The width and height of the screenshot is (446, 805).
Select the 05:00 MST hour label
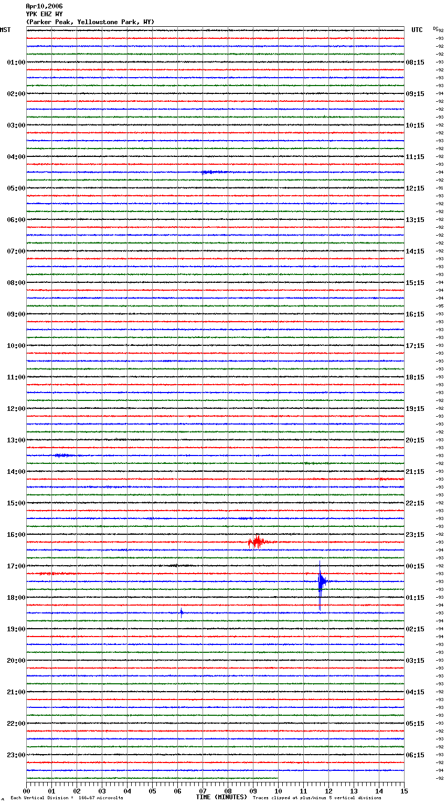(x=16, y=188)
